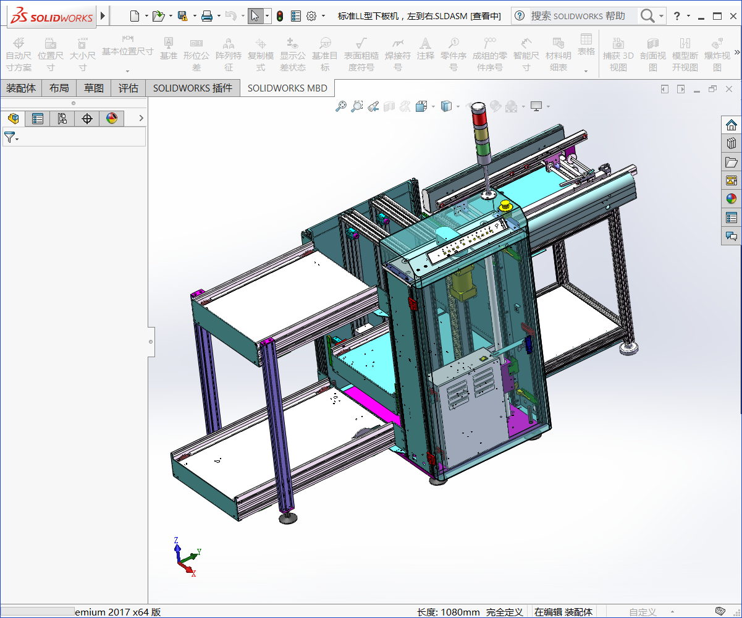Click the 注释 button
The height and width of the screenshot is (618, 742).
tap(426, 48)
